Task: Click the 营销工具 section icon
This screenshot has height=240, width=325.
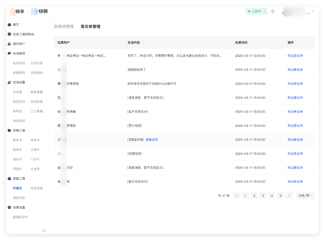Action: pyautogui.click(x=9, y=130)
